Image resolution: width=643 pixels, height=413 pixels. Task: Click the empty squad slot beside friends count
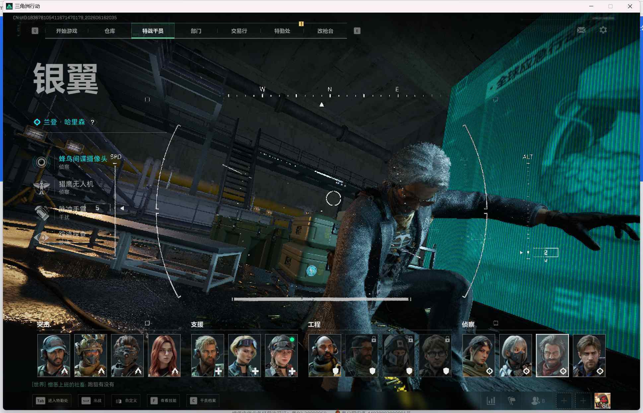[x=564, y=401]
